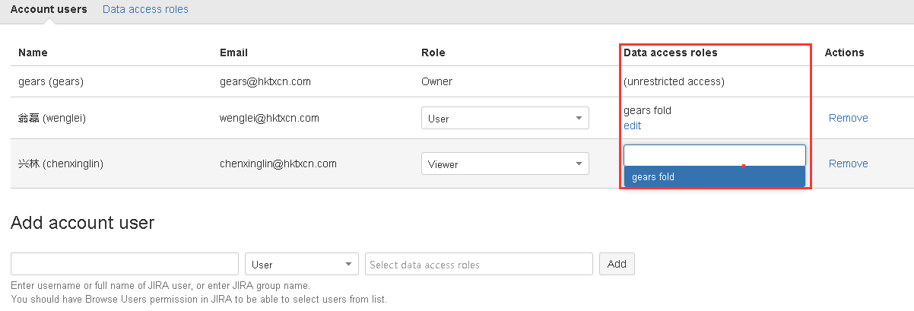Select the highlighted gears fold option
This screenshot has width=914, height=311.
tap(713, 177)
